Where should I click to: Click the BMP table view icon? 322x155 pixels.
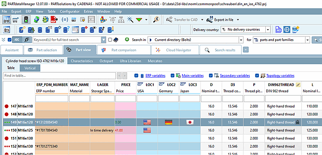7,19
